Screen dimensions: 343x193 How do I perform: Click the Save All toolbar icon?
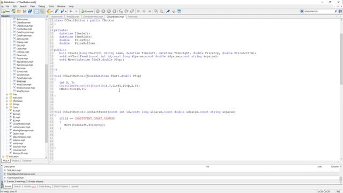click(x=30, y=11)
